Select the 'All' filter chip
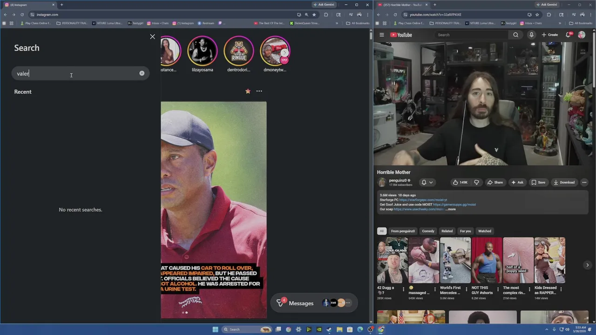 381,231
